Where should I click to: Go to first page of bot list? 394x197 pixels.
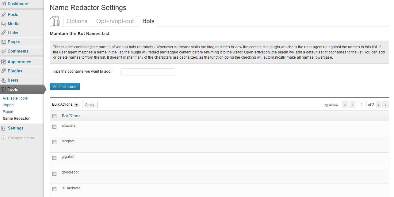[x=345, y=105]
